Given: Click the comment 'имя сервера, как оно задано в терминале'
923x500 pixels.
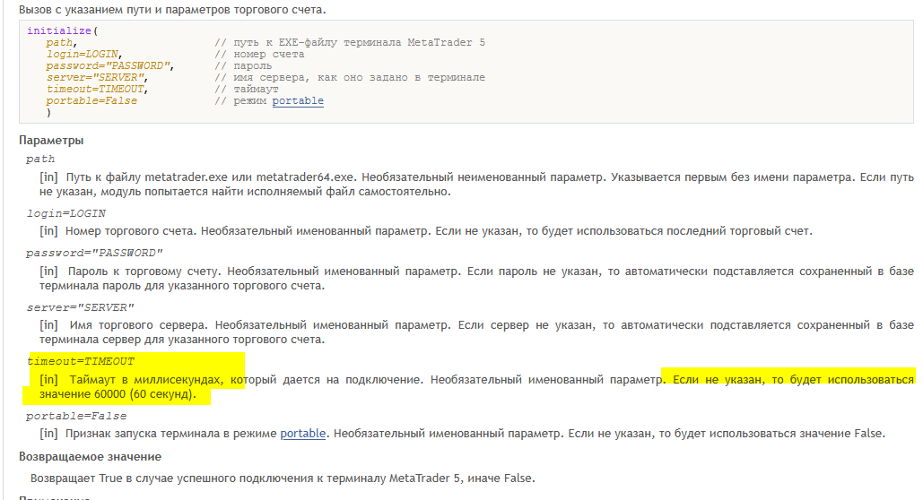Looking at the screenshot, I should (x=359, y=77).
